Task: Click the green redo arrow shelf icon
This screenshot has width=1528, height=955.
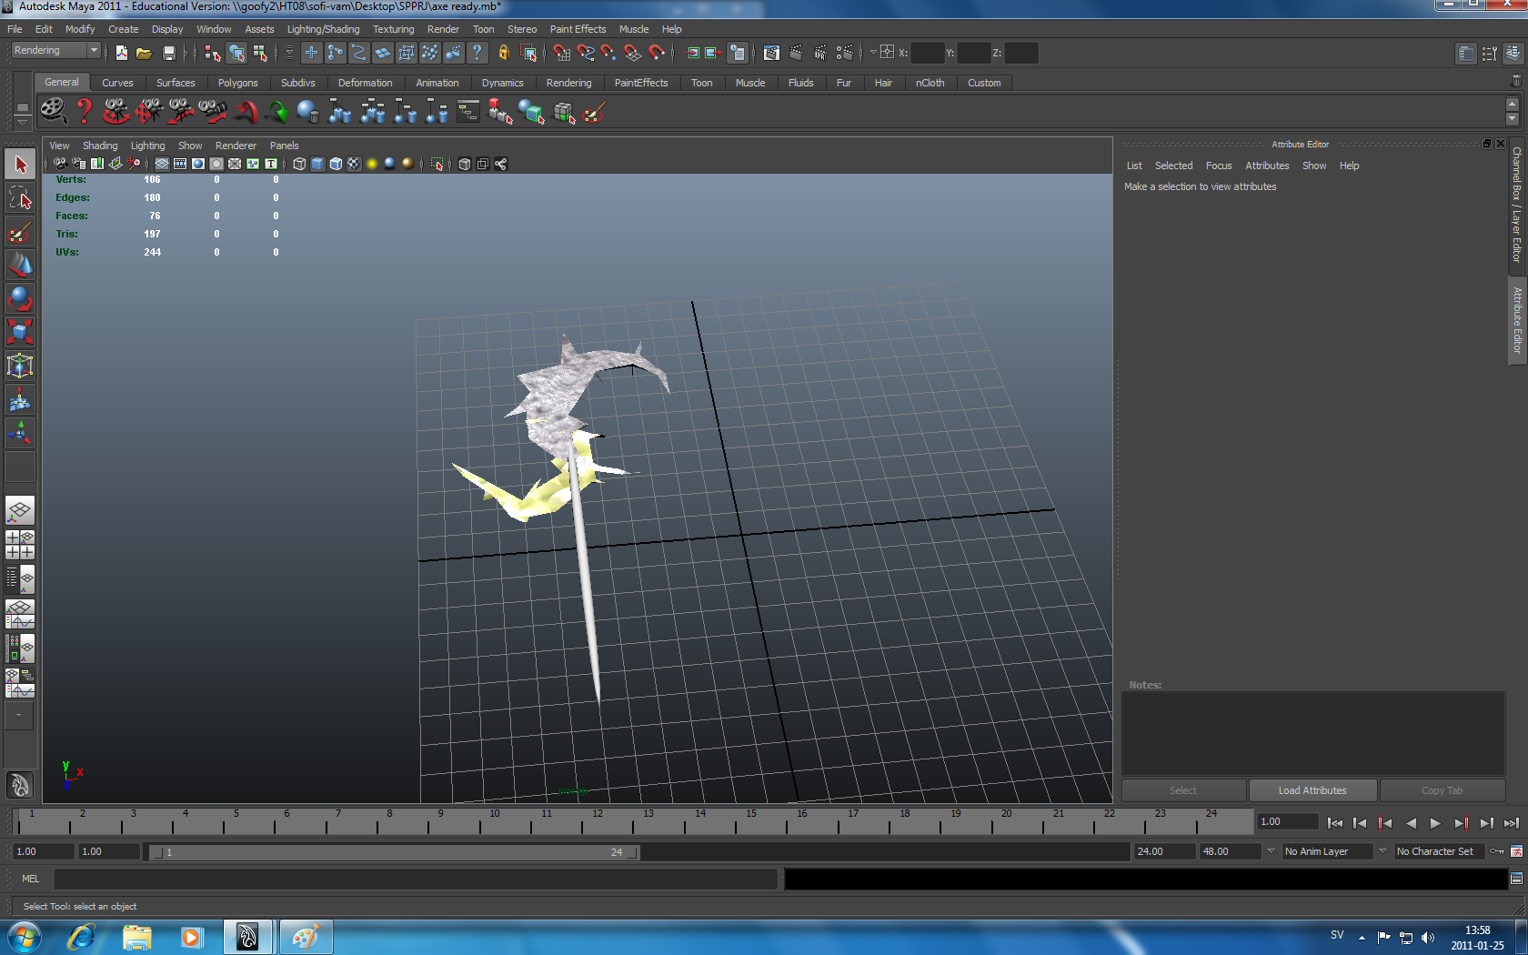Action: (x=277, y=112)
